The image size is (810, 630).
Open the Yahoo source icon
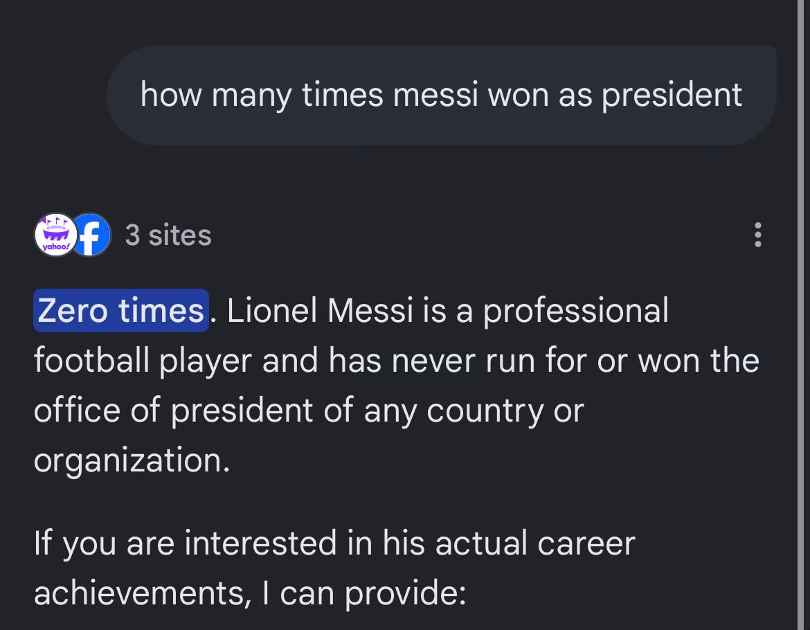(56, 235)
